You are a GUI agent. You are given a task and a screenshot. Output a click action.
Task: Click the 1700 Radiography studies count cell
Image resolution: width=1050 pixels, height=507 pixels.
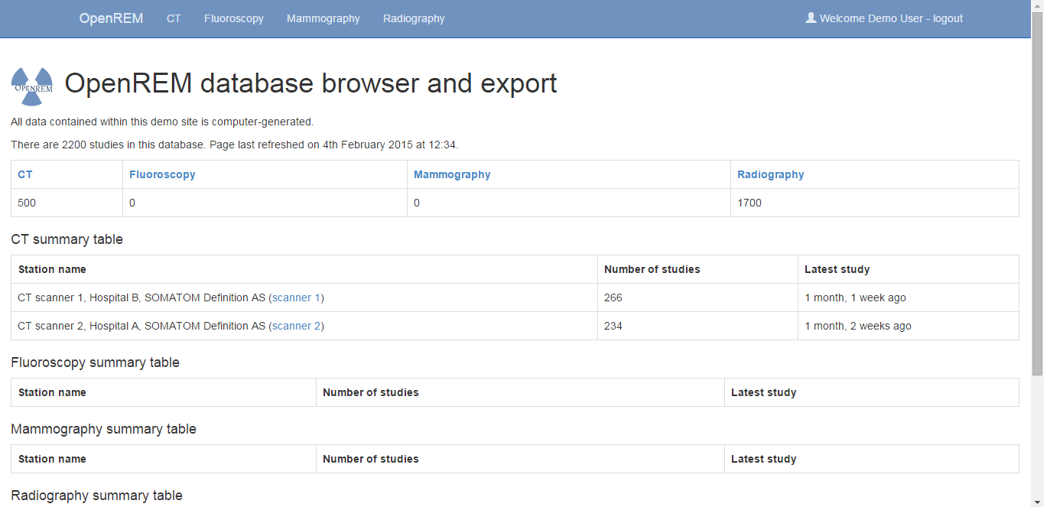click(x=749, y=203)
